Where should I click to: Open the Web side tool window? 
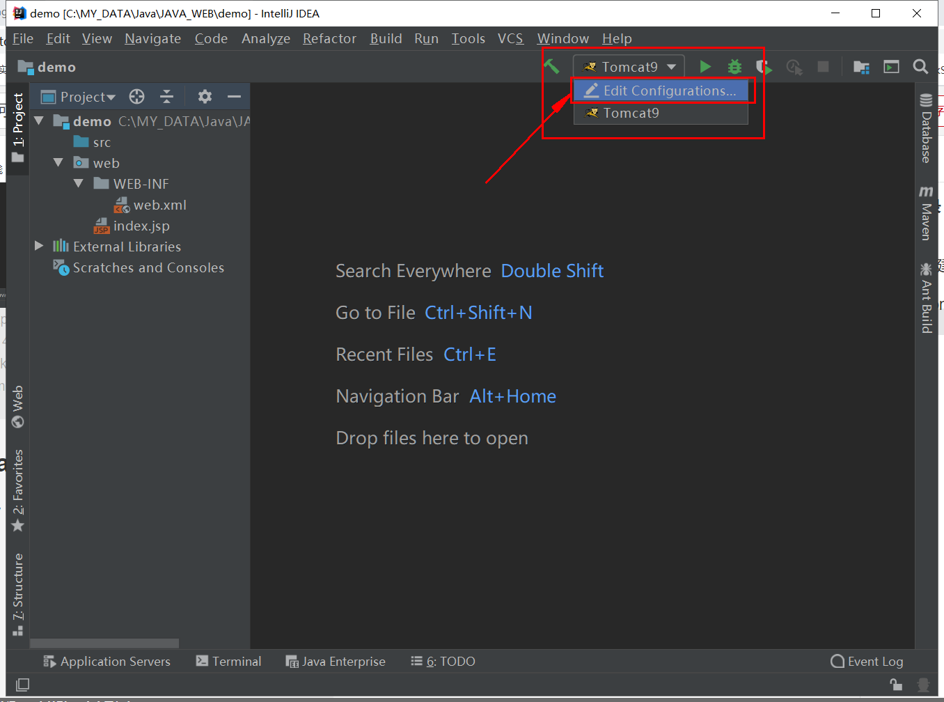coord(18,407)
